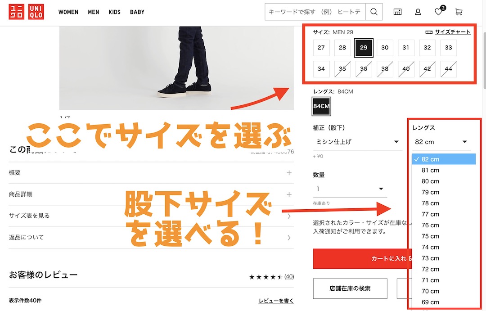Click the red UNIQLO logo

36,11
